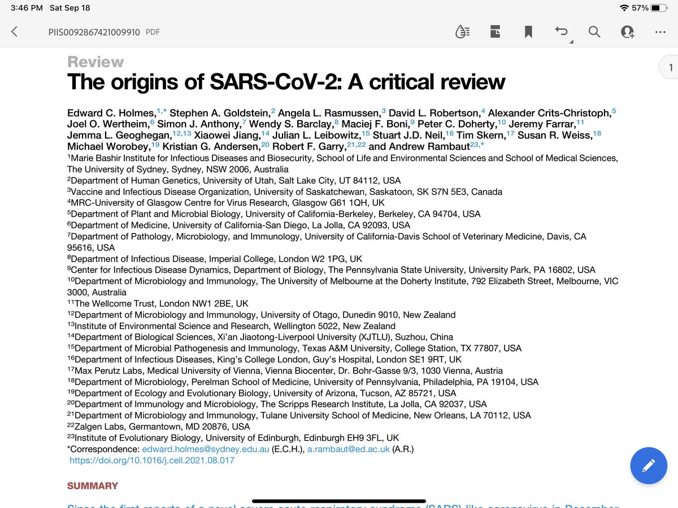This screenshot has height=508, width=678.
Task: Tap affiliation superscript 11 after Jeremy Farrar
Action: point(580,122)
